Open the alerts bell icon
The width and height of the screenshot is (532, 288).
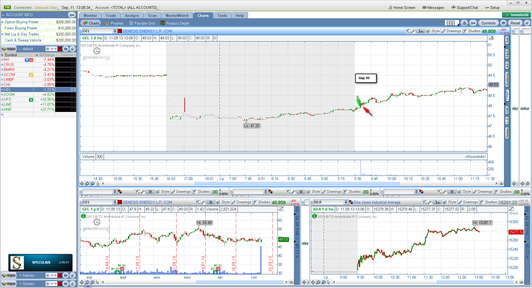[464, 23]
